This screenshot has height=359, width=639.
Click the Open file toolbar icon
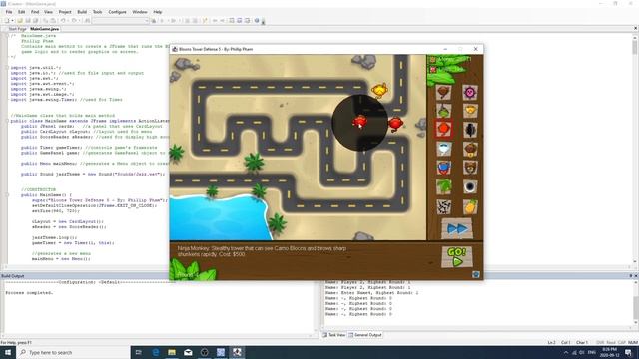[x=20, y=20]
